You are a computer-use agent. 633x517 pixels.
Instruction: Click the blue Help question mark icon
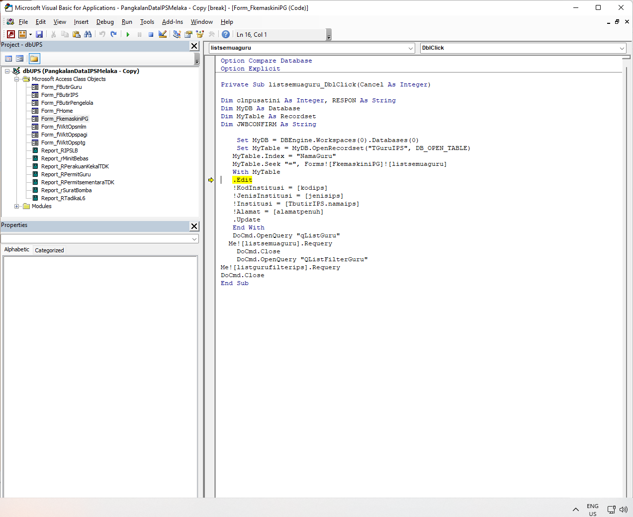pyautogui.click(x=226, y=34)
